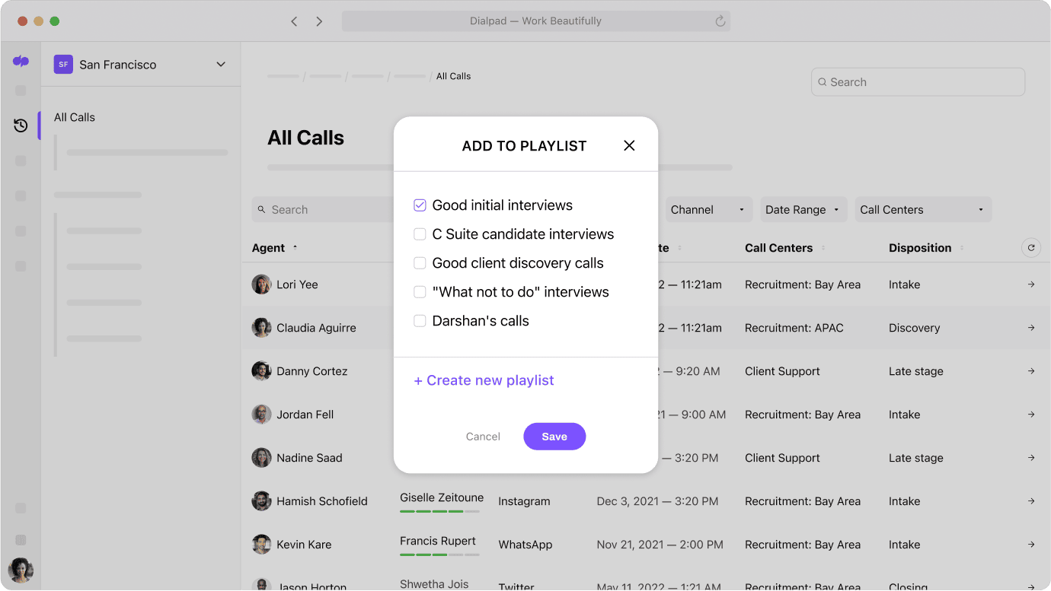The width and height of the screenshot is (1051, 591).
Task: Uncheck the Good initial interviews playlist
Action: pos(420,205)
